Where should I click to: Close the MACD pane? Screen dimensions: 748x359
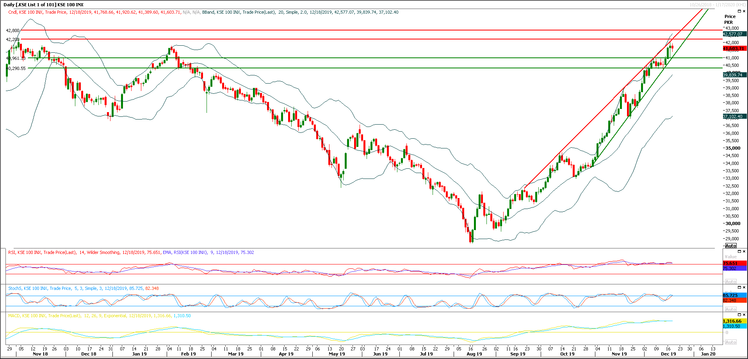coord(744,314)
